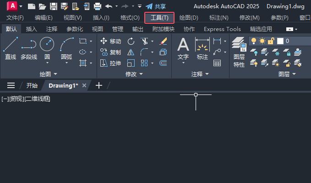This screenshot has height=183, width=311.
Task: Switch to the Insert (插入) ribbon tab
Action: point(31,29)
